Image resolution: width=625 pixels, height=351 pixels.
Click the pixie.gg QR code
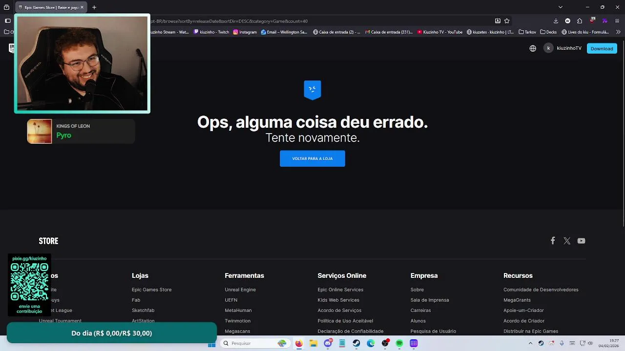[x=29, y=282]
